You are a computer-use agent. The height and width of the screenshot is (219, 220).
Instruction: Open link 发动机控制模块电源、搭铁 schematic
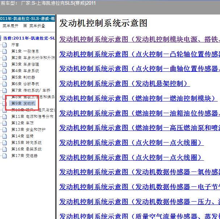pos(139,40)
